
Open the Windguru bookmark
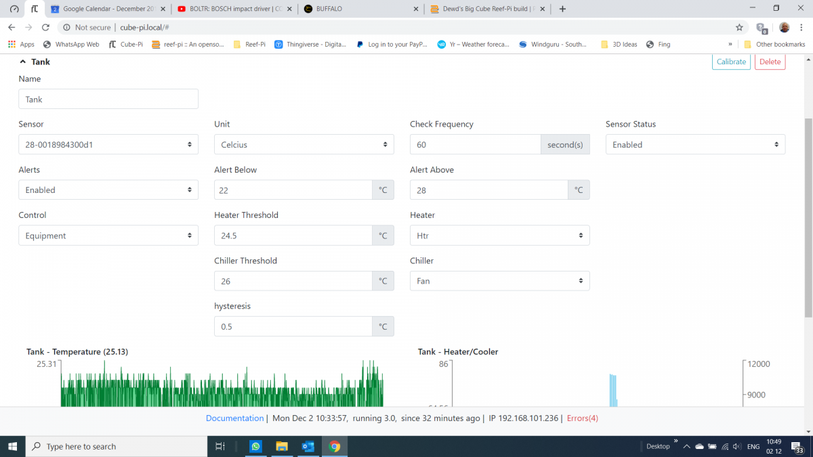(553, 44)
